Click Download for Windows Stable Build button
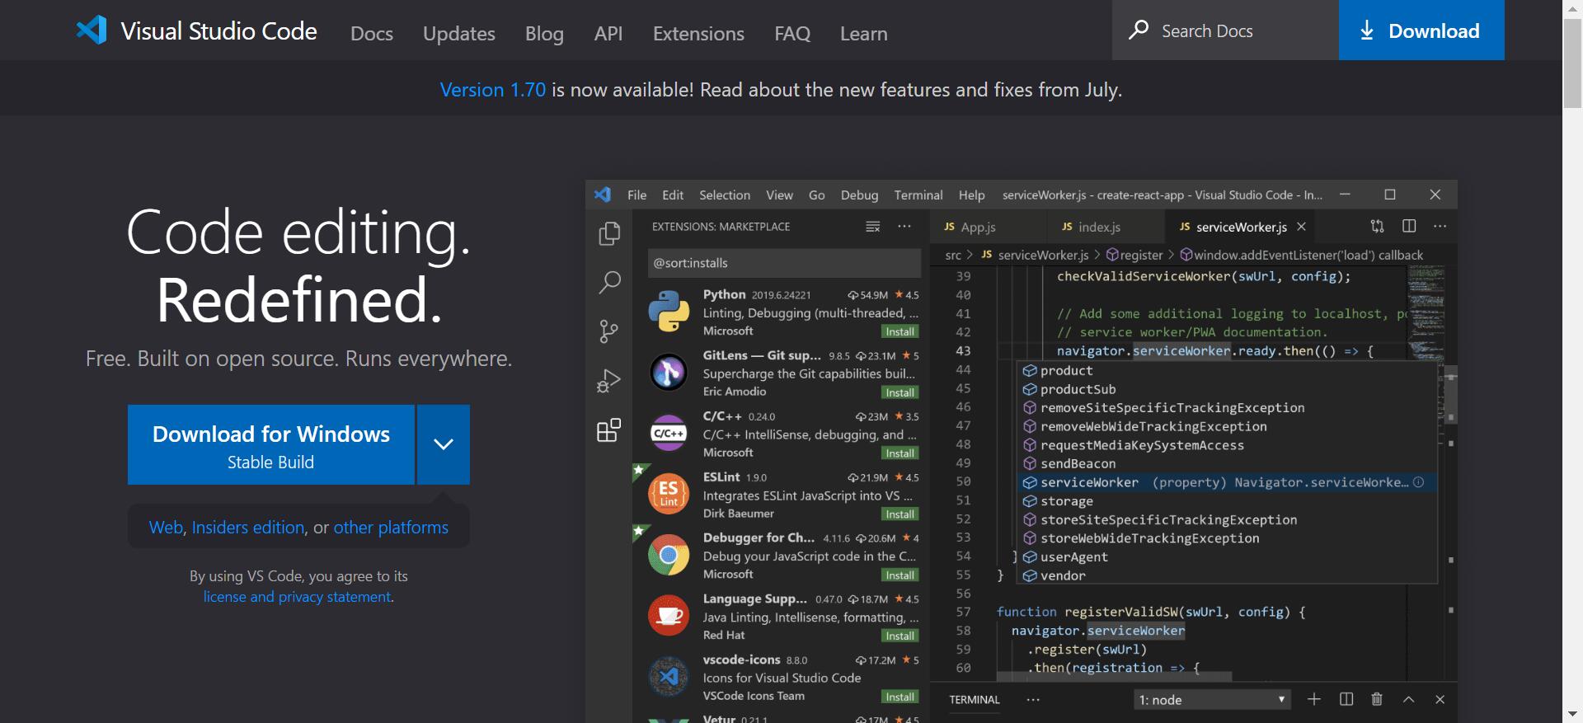The height and width of the screenshot is (723, 1583). [x=271, y=444]
